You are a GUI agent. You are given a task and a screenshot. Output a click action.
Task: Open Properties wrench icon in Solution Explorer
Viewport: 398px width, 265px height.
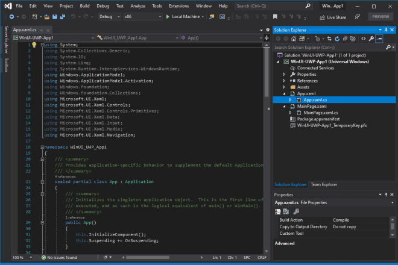[x=371, y=39]
